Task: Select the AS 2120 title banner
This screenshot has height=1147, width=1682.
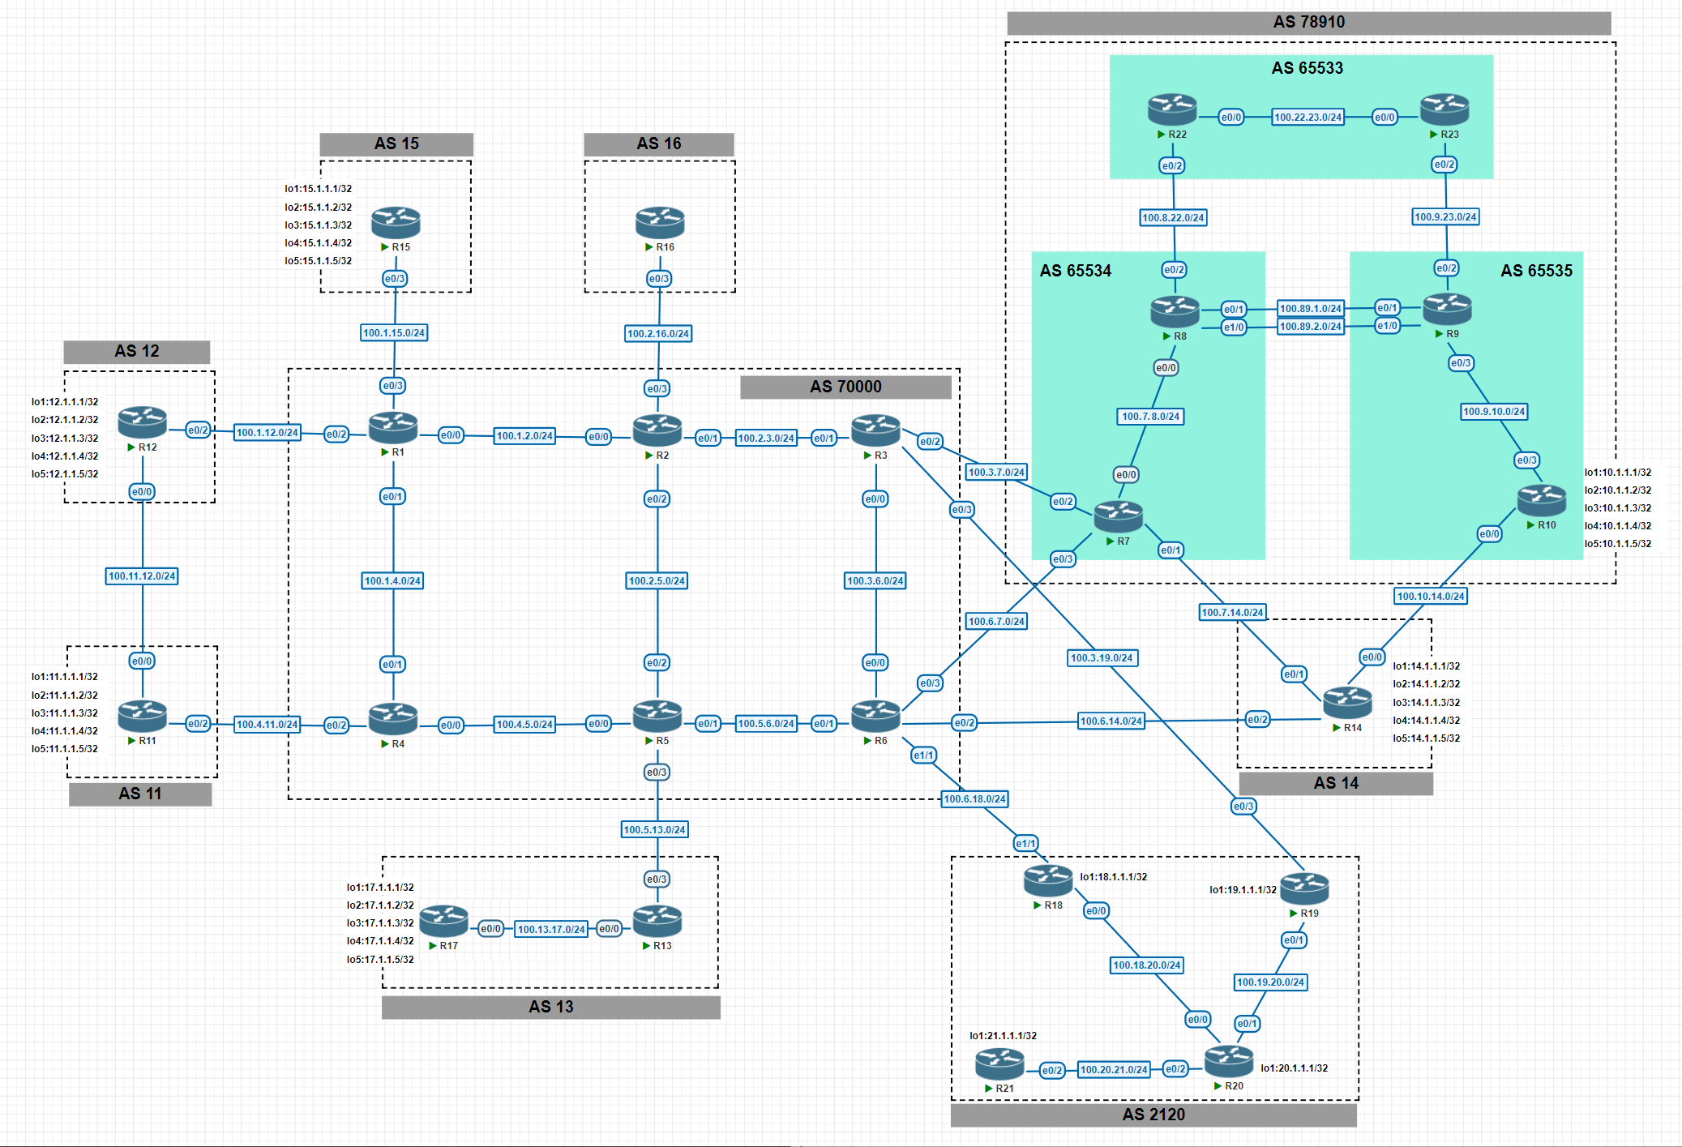Action: [x=1153, y=1115]
